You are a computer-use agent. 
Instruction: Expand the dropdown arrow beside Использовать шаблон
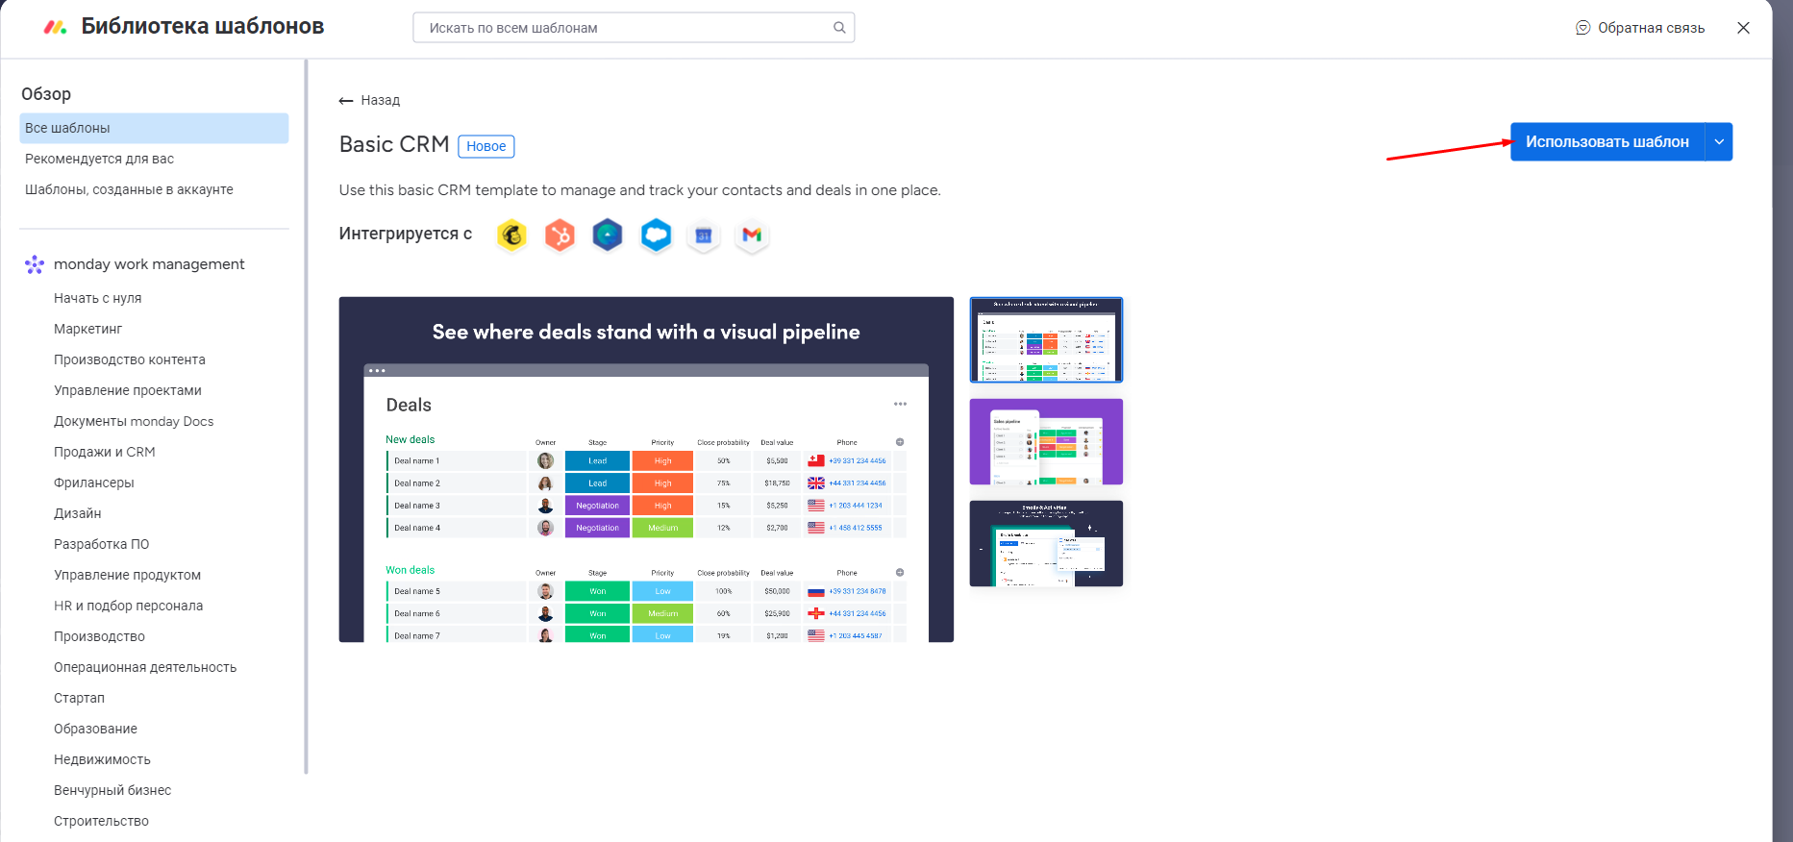[1719, 142]
